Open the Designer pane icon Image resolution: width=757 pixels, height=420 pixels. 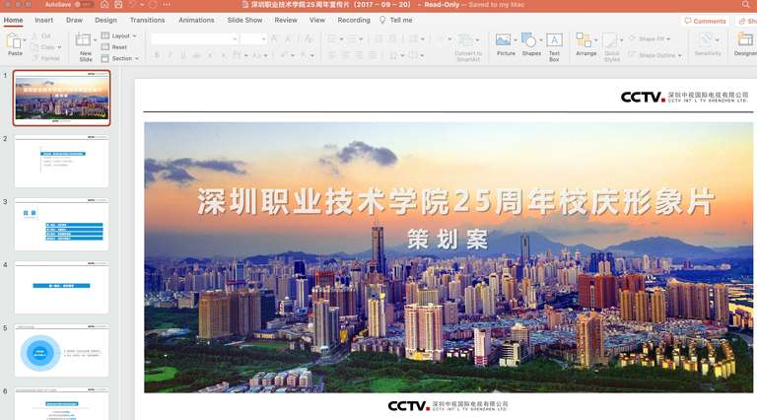point(745,39)
